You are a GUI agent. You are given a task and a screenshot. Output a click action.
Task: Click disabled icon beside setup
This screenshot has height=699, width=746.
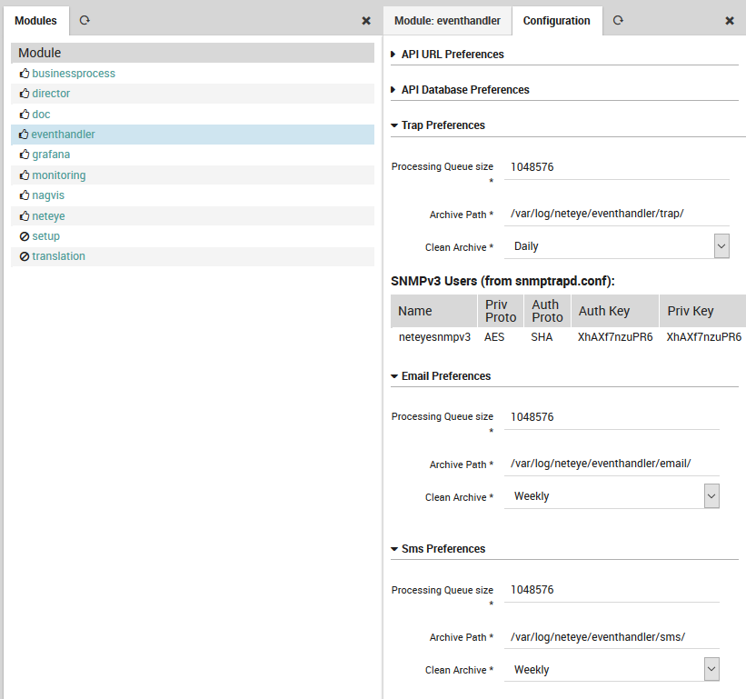tap(25, 236)
